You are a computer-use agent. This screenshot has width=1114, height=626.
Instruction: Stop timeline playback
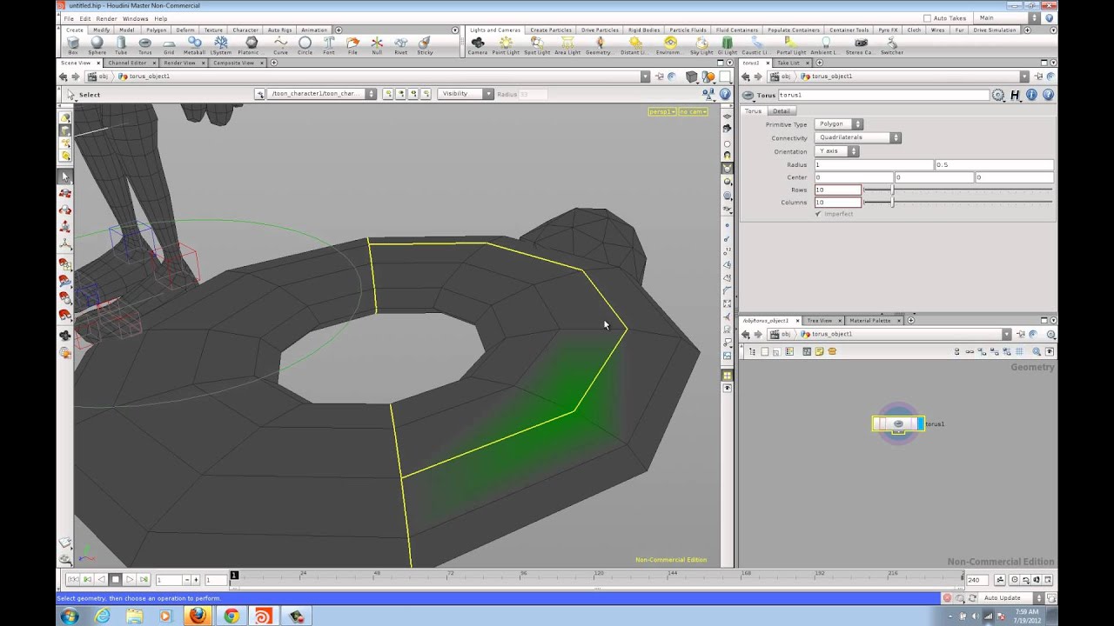115,580
